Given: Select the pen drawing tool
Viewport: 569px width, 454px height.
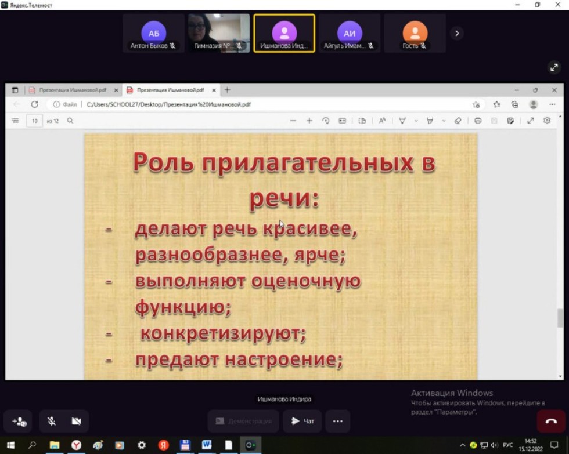Looking at the screenshot, I should point(428,121).
